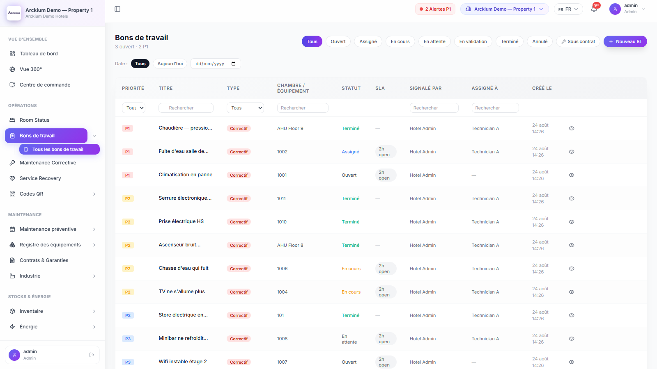657x369 pixels.
Task: Open the date picker calendar icon
Action: tap(234, 64)
